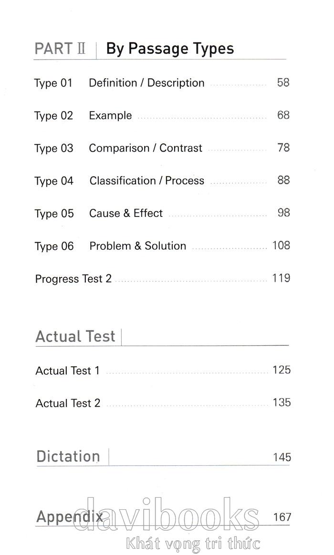The width and height of the screenshot is (334, 555).
Task: Open the Problem & Solution entry
Action: point(137,246)
